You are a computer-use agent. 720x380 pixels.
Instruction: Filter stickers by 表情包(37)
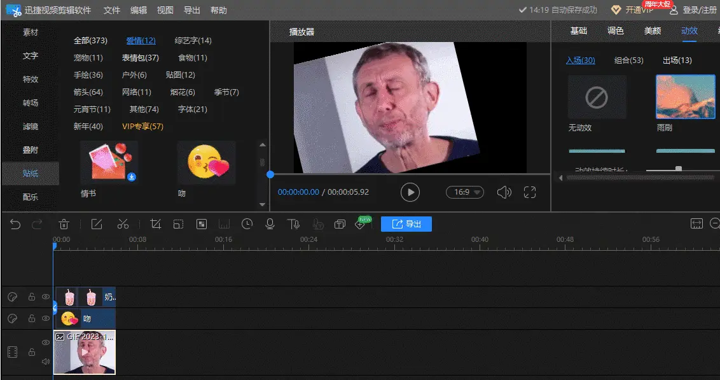pyautogui.click(x=140, y=57)
